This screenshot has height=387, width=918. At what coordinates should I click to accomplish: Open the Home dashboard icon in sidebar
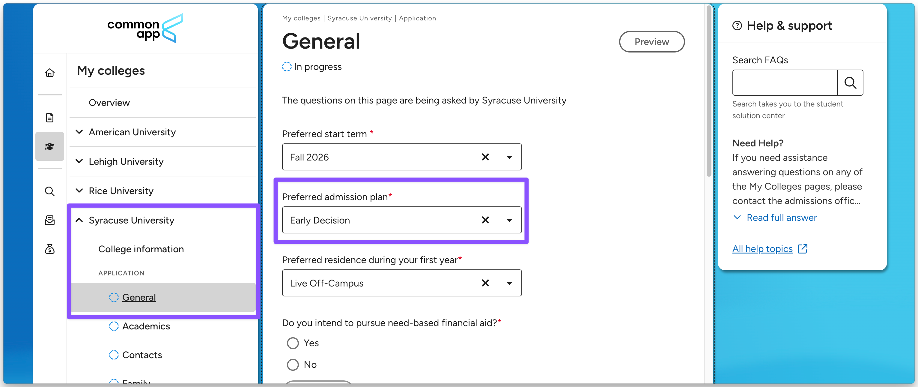49,73
